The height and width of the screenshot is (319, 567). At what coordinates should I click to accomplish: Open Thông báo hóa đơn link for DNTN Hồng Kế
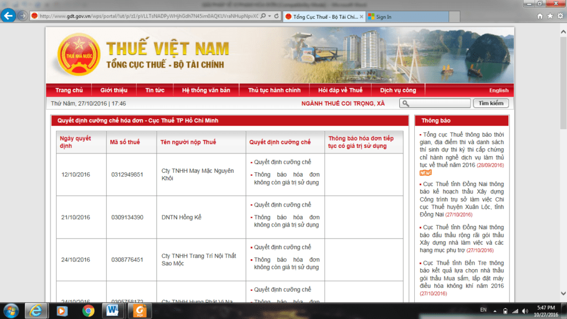286,221
